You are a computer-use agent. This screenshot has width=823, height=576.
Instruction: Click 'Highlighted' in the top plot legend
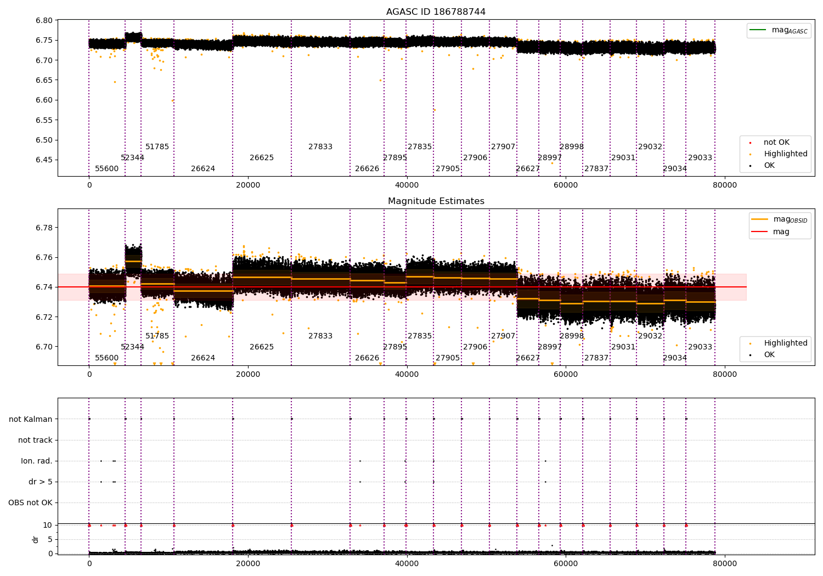point(785,154)
